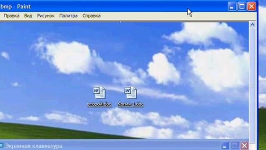Open the Вид menu

coord(28,16)
